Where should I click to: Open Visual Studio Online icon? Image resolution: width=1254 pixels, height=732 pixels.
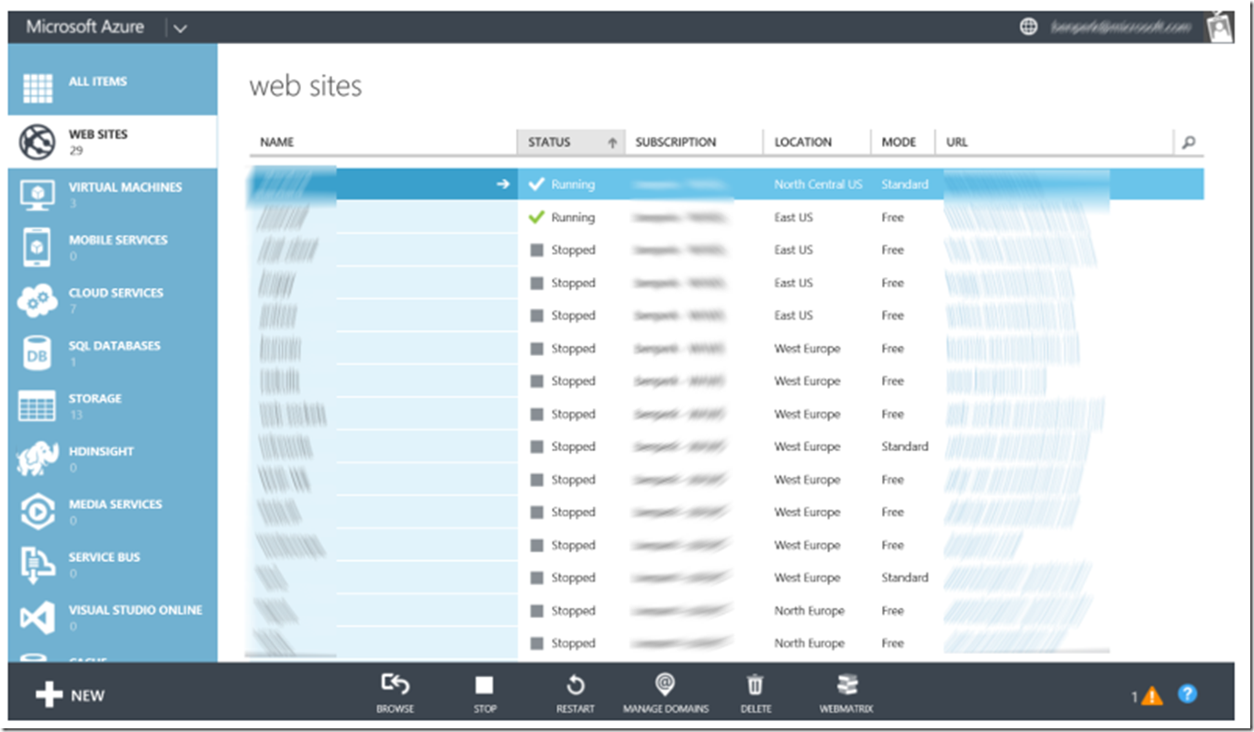(38, 617)
